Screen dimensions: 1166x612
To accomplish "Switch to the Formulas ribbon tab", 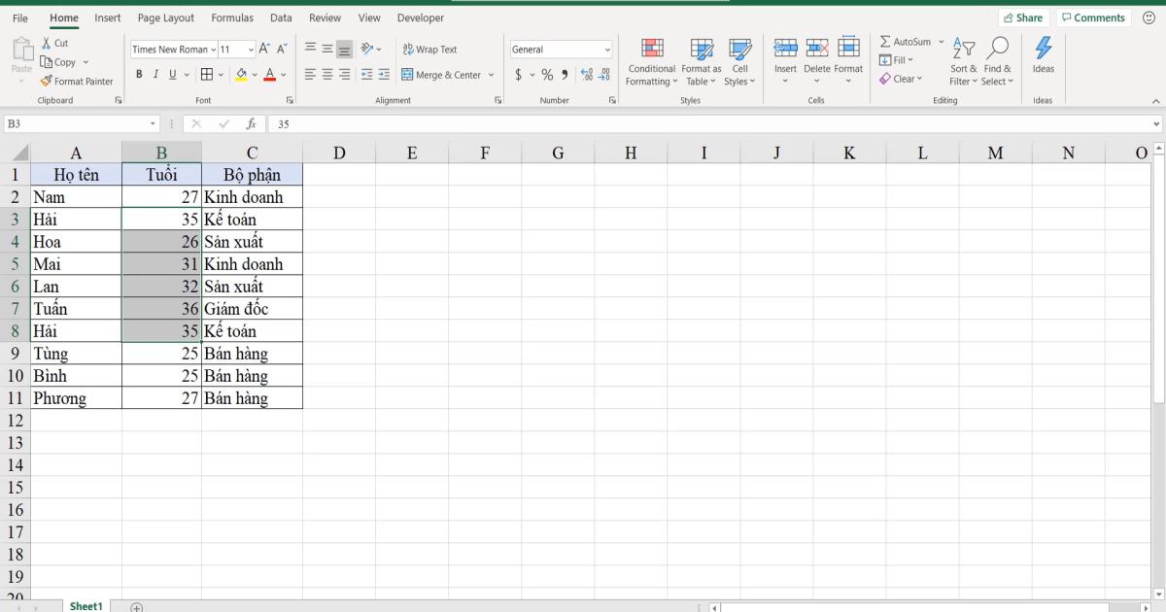I will point(232,17).
